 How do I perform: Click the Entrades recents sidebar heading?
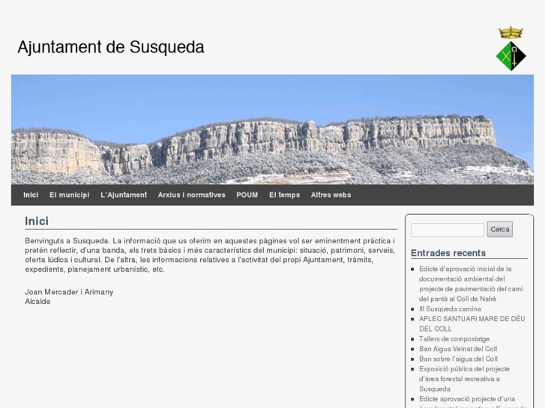click(x=448, y=253)
